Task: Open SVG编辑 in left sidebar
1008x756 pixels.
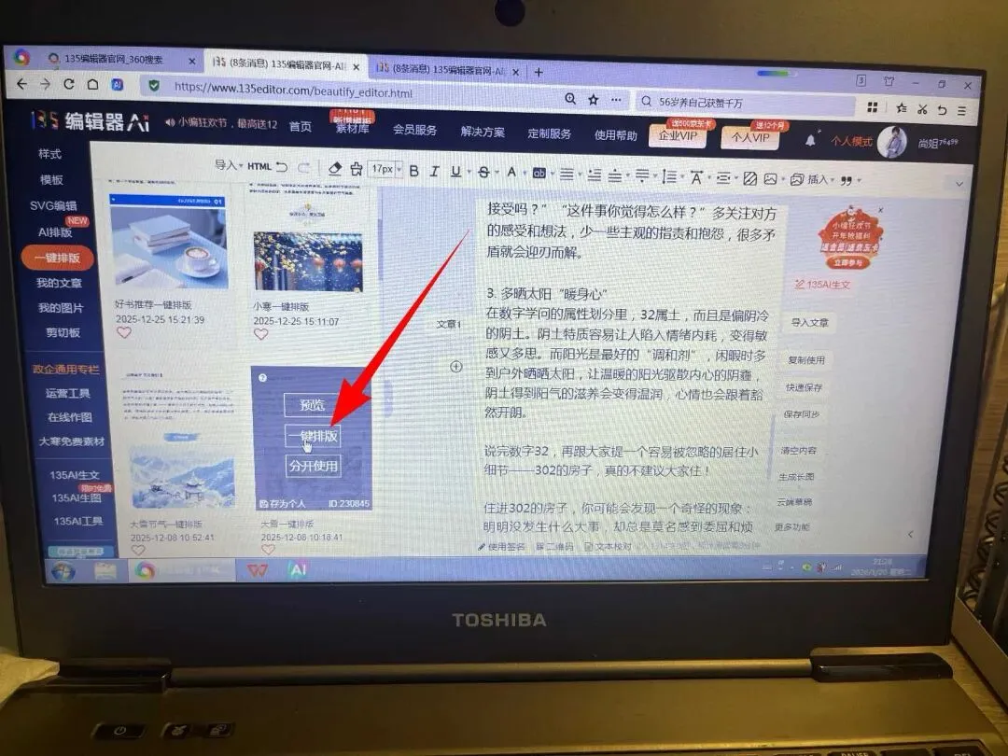Action: 52,205
